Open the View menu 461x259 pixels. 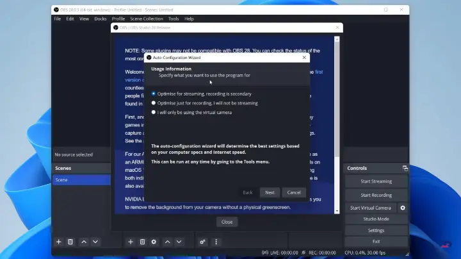pos(84,19)
